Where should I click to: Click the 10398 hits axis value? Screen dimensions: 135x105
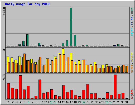pos(4,11)
